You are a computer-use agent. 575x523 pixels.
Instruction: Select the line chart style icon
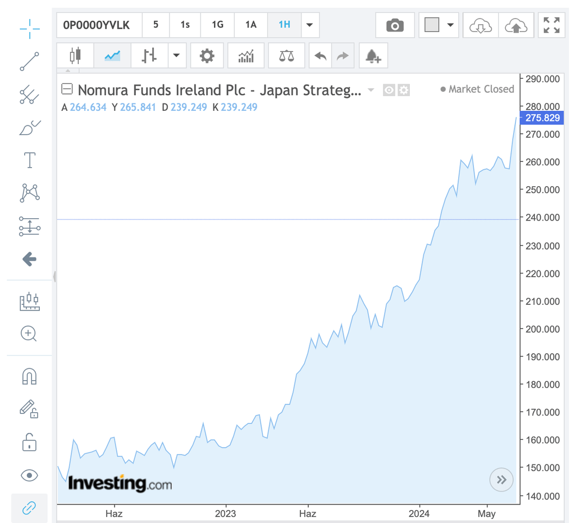click(x=112, y=55)
